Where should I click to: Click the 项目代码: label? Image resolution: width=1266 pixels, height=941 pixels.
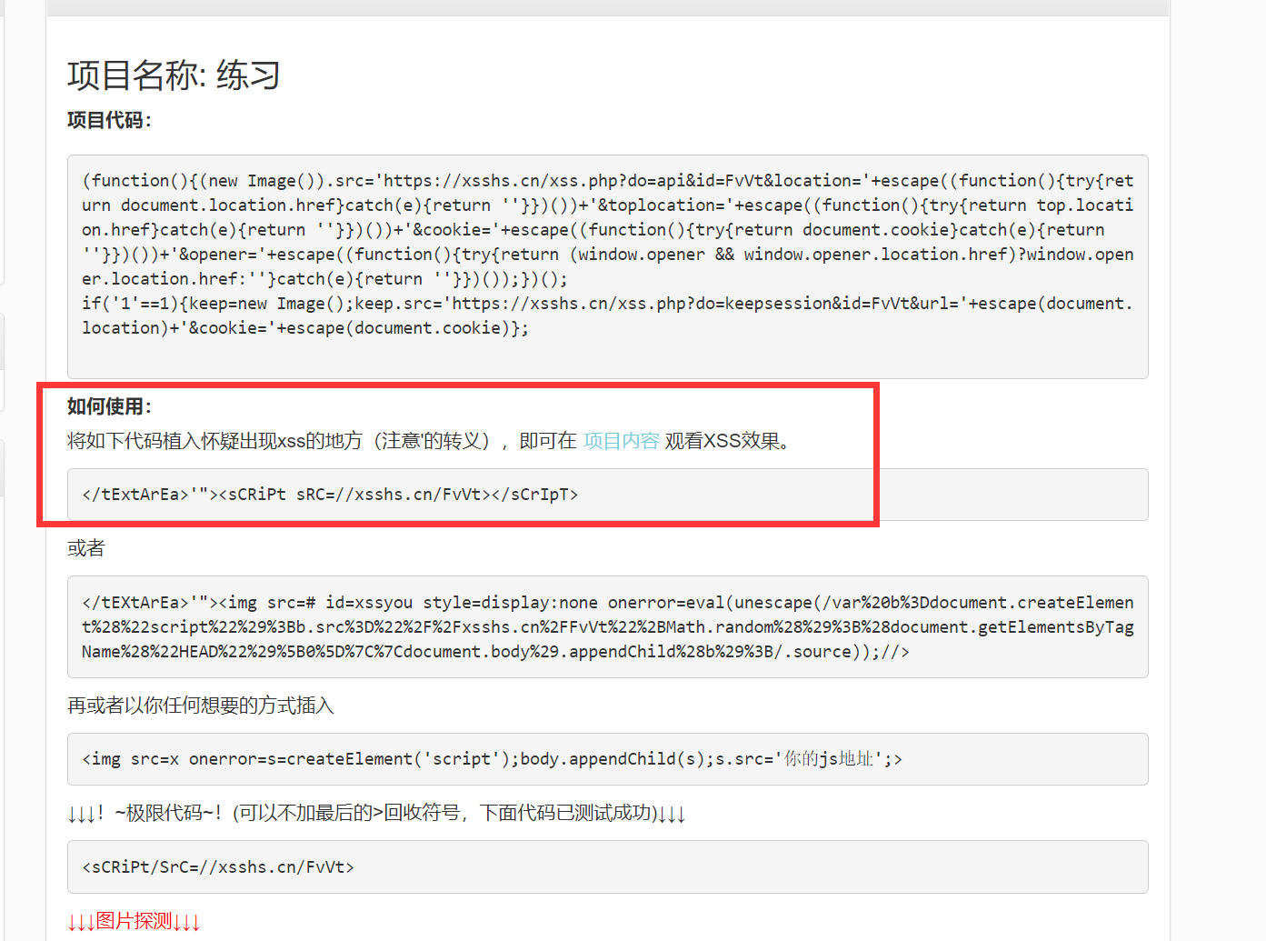[x=109, y=120]
